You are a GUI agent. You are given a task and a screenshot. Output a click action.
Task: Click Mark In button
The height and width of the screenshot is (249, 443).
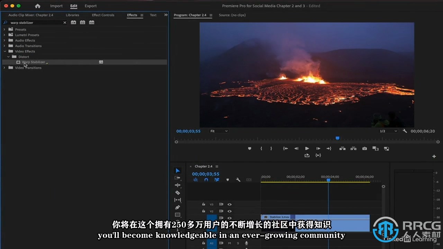point(261,148)
